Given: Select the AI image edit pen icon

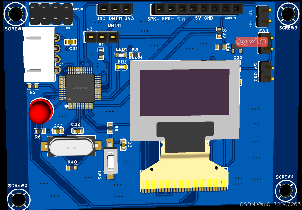Looking at the screenshot, I should [x=252, y=42].
